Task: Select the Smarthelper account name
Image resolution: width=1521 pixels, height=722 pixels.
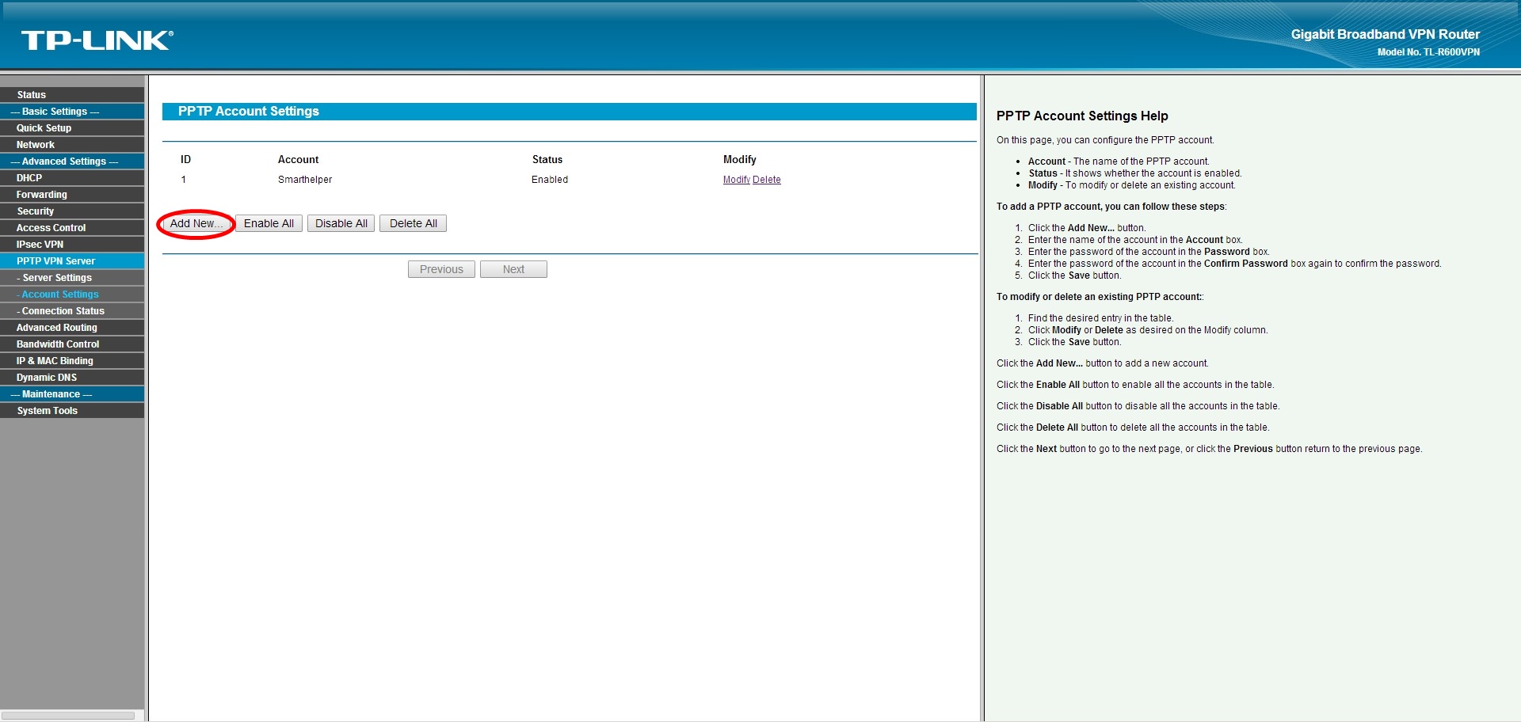Action: [x=305, y=180]
